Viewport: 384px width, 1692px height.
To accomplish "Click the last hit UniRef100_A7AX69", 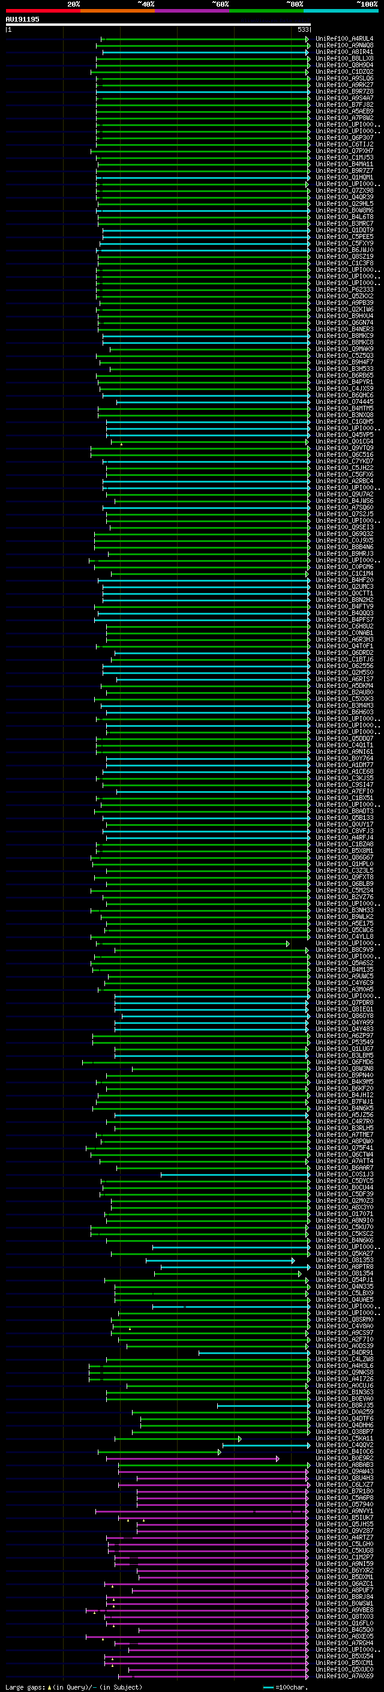I will click(x=344, y=1675).
